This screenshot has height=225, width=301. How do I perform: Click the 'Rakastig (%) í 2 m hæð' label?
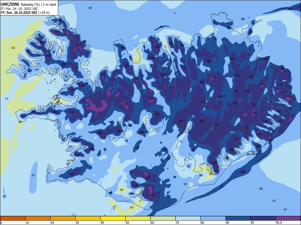pos(39,4)
